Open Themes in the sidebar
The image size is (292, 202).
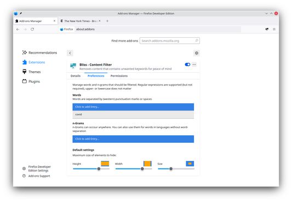[31, 72]
